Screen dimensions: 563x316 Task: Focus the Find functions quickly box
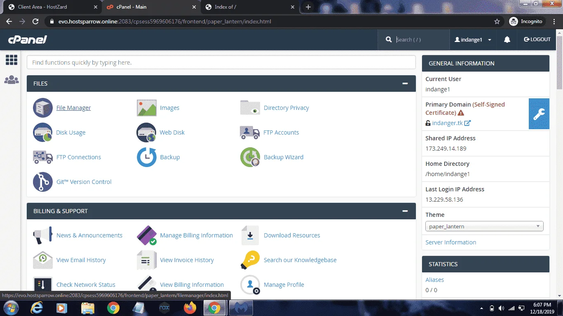coord(221,63)
